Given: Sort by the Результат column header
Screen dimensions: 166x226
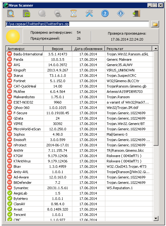Looking at the screenshot, I should (128, 49).
